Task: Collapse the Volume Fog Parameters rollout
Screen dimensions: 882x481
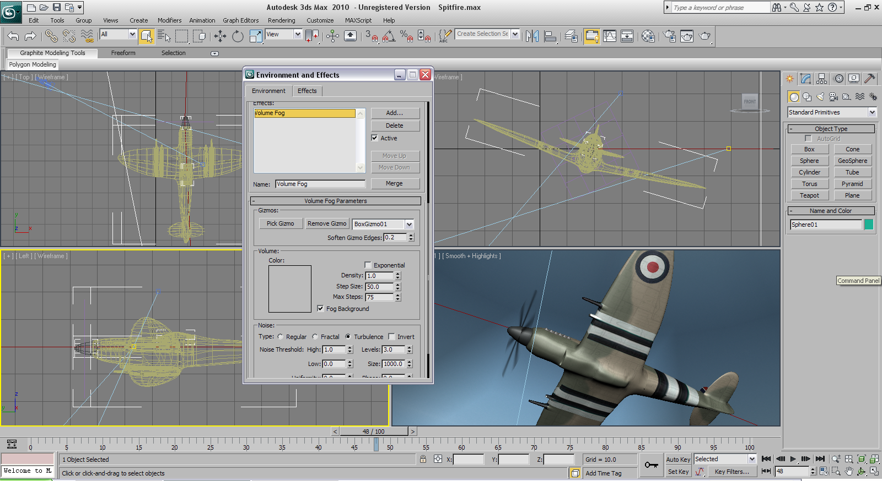Action: click(335, 201)
